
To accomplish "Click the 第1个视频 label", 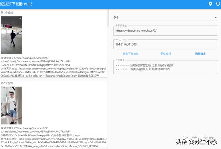I will [x=7, y=13].
